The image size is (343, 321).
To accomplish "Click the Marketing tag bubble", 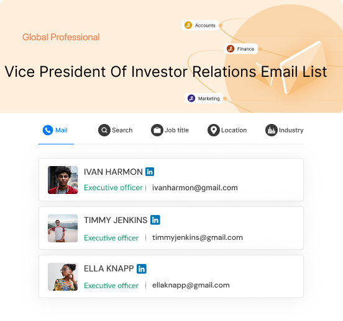I will tap(204, 99).
